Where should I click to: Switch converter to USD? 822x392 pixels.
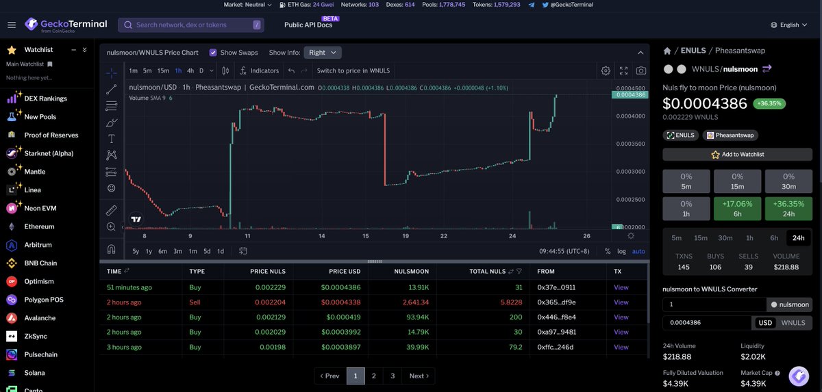(764, 323)
